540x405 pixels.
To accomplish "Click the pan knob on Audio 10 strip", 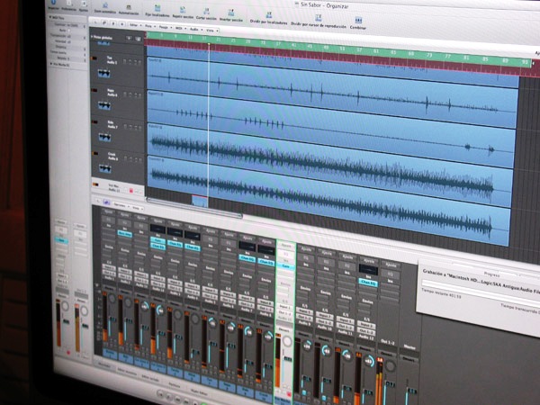I will point(326,351).
